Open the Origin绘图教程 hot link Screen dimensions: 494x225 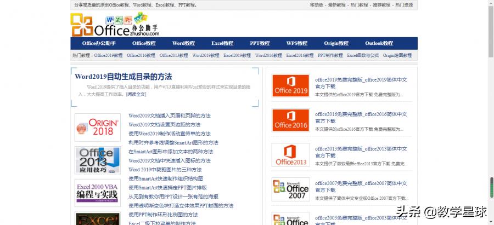(397, 55)
